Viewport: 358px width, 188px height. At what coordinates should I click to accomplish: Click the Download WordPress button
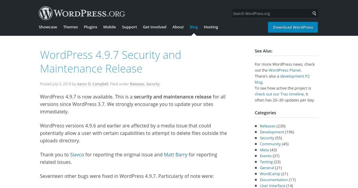pos(293,27)
